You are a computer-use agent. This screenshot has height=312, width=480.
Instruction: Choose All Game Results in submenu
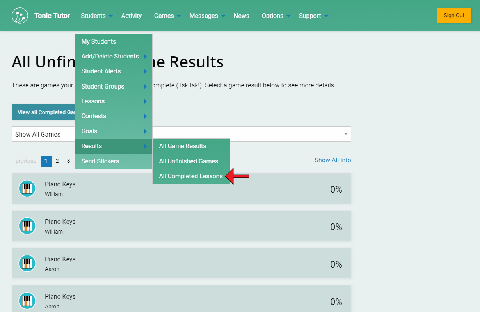coord(183,146)
